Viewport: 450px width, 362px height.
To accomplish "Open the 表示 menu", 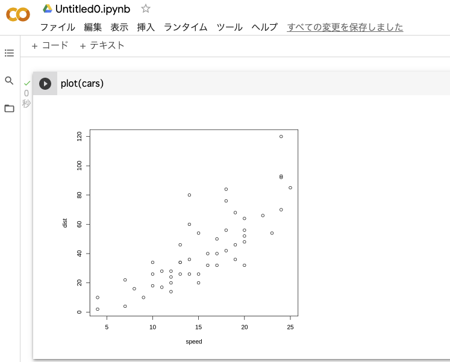I will (x=119, y=27).
